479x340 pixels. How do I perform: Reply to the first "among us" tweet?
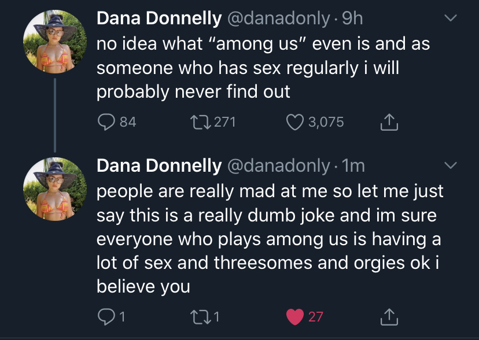(x=106, y=122)
